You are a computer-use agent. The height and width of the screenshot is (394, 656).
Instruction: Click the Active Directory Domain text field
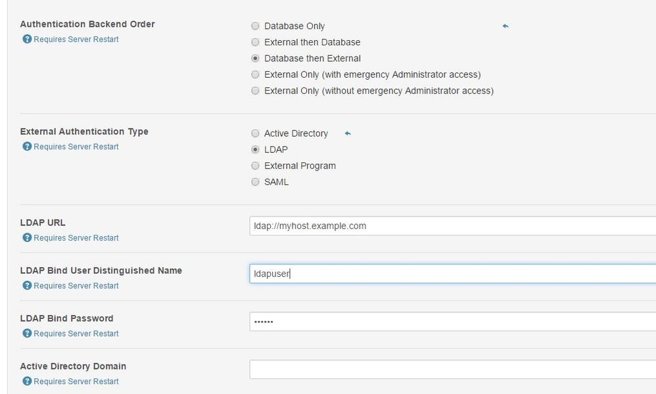[452, 369]
